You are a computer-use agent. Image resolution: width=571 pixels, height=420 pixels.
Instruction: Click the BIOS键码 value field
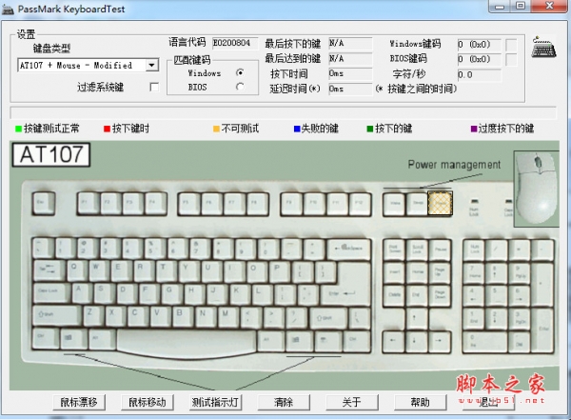coord(480,59)
